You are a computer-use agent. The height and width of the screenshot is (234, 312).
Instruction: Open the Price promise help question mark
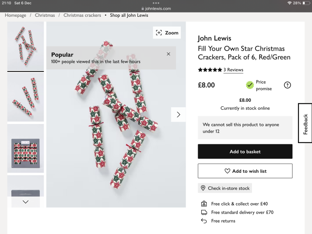pyautogui.click(x=287, y=85)
